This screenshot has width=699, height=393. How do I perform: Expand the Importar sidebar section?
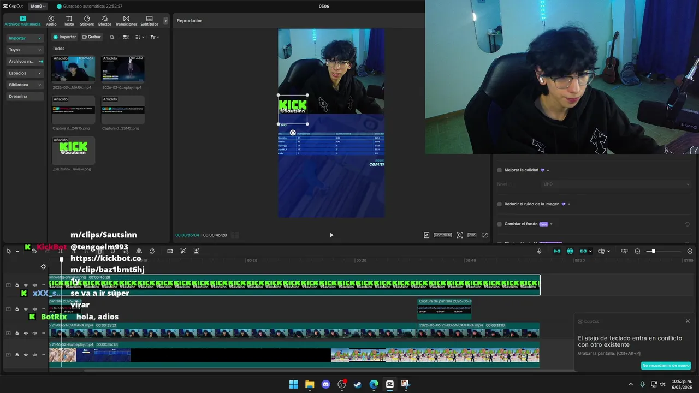tap(25, 38)
